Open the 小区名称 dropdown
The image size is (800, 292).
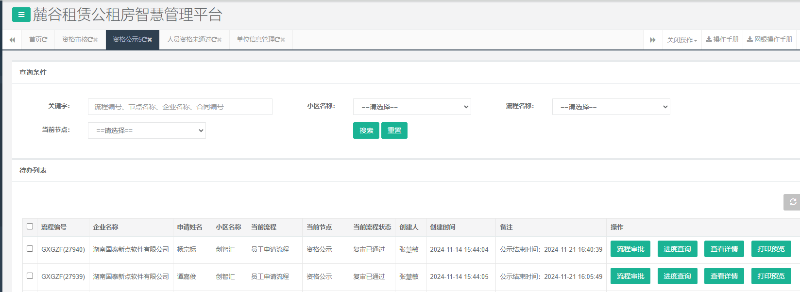pyautogui.click(x=412, y=107)
